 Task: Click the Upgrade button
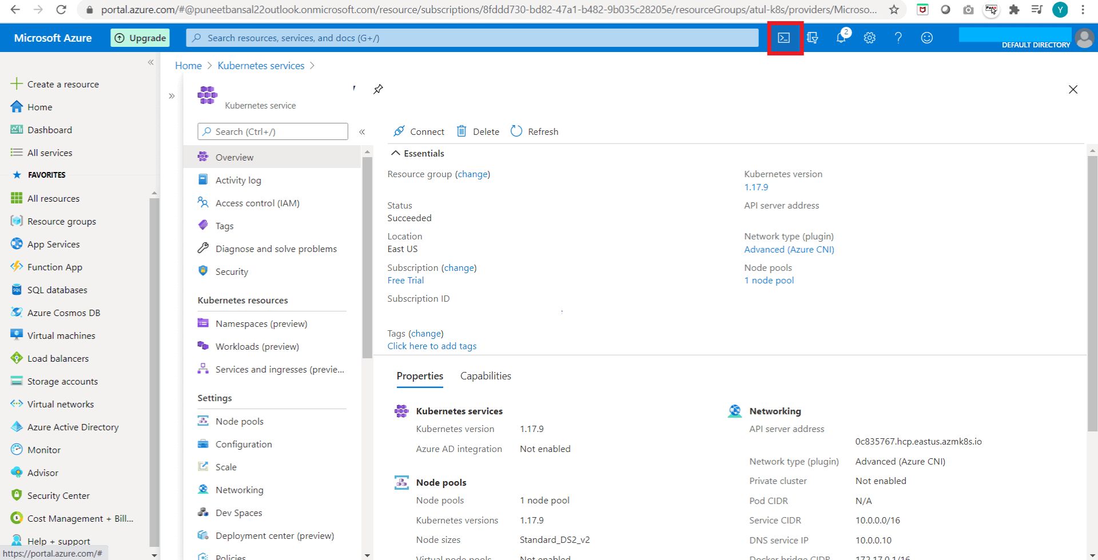(140, 38)
